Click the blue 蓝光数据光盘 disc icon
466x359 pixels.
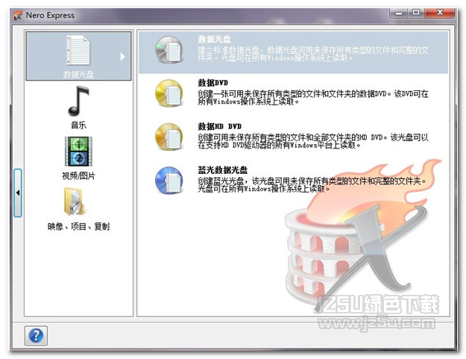click(169, 180)
